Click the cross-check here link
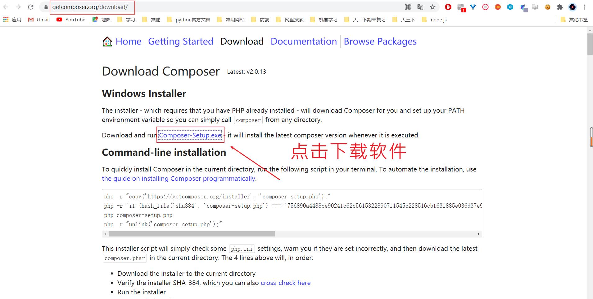This screenshot has height=299, width=593. click(286, 283)
